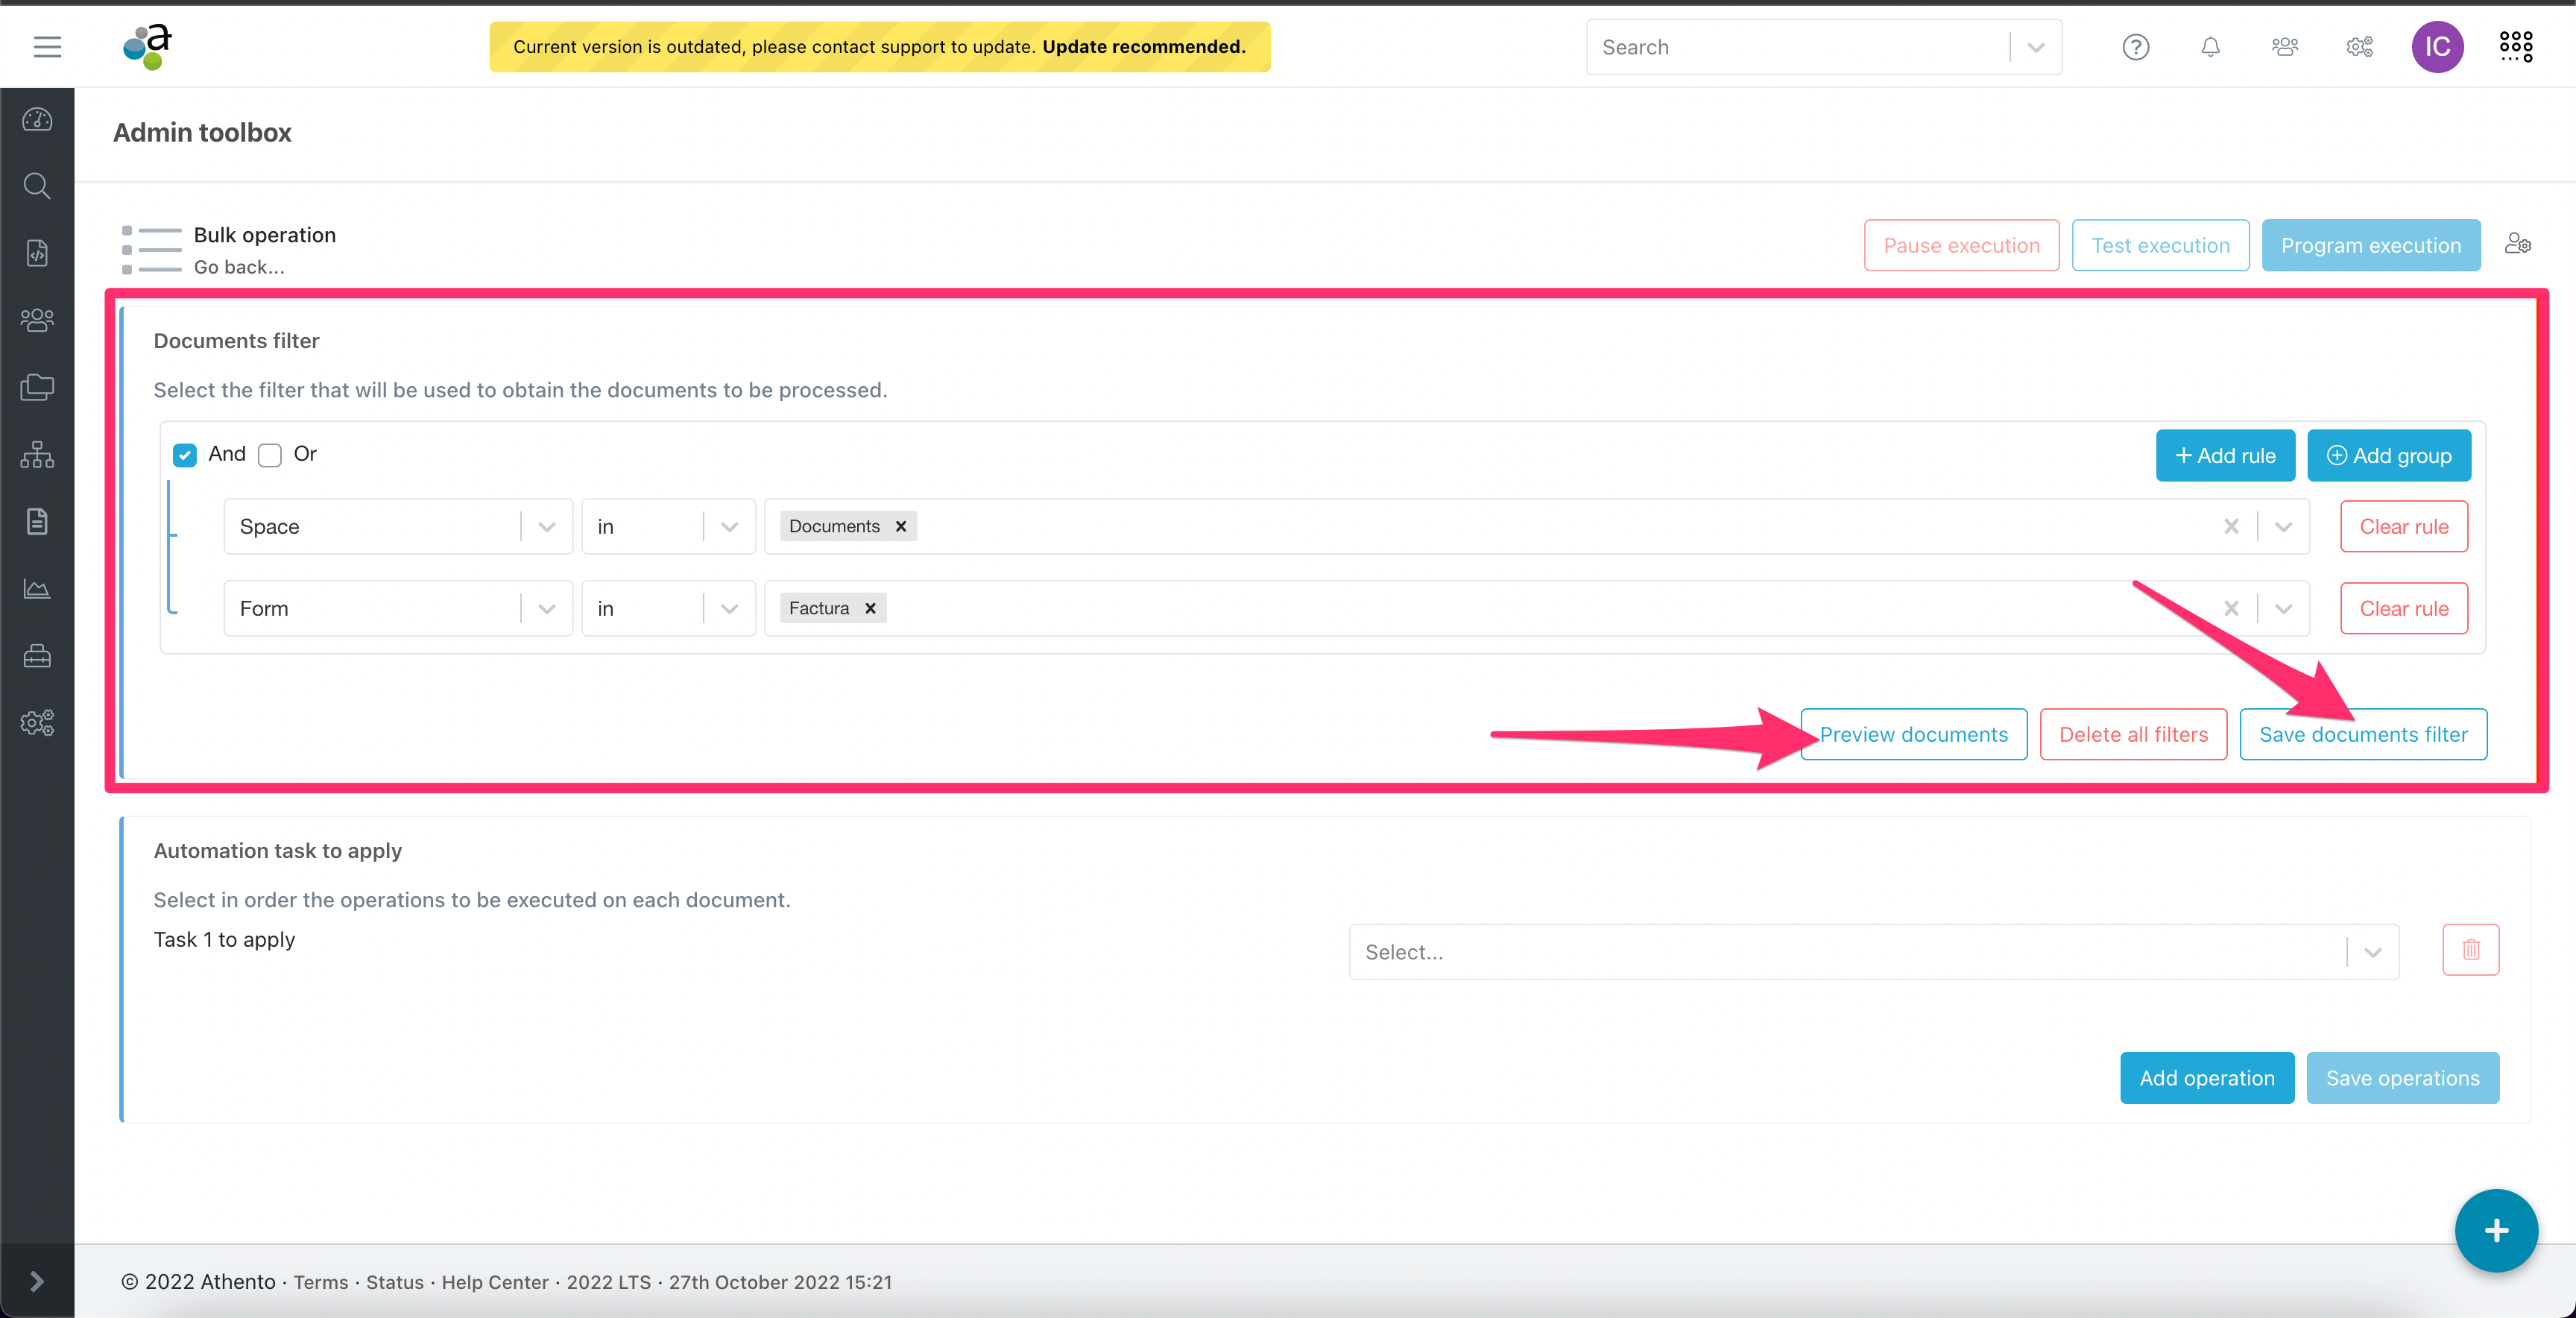
Task: Click the search input field
Action: [1806, 47]
